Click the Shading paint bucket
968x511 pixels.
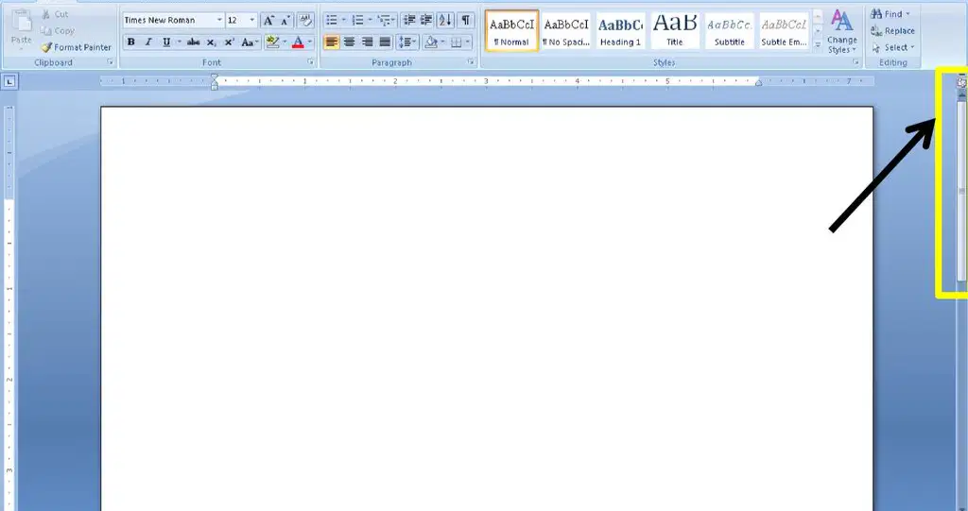(x=431, y=42)
